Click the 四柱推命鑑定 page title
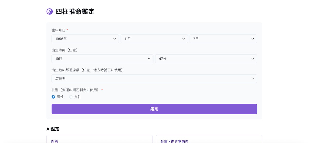 (x=75, y=12)
